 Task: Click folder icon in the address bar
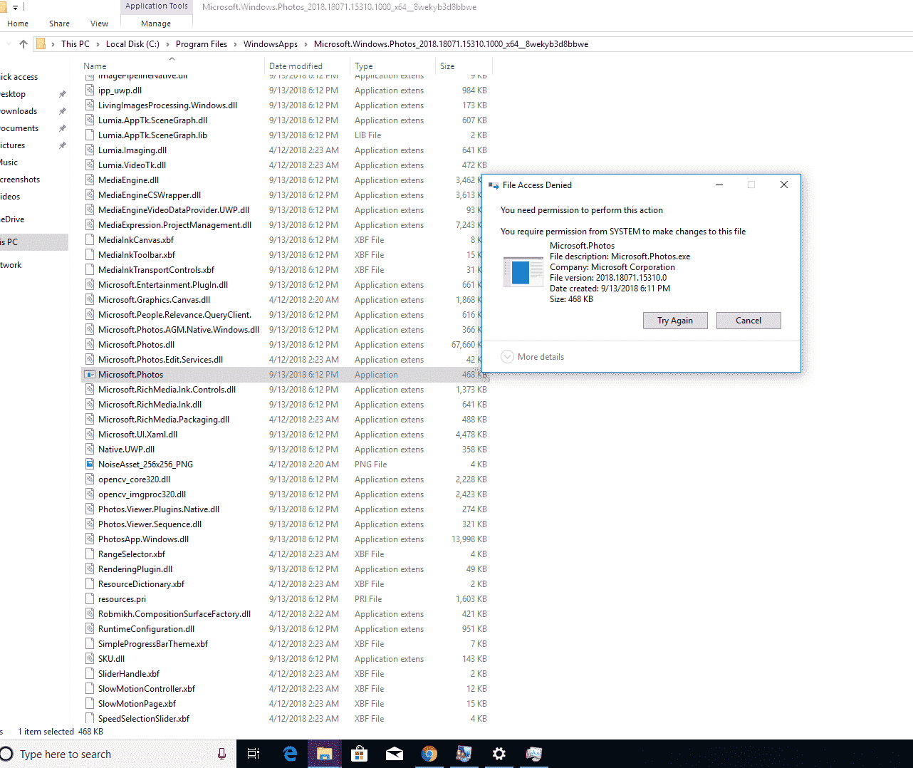click(41, 44)
